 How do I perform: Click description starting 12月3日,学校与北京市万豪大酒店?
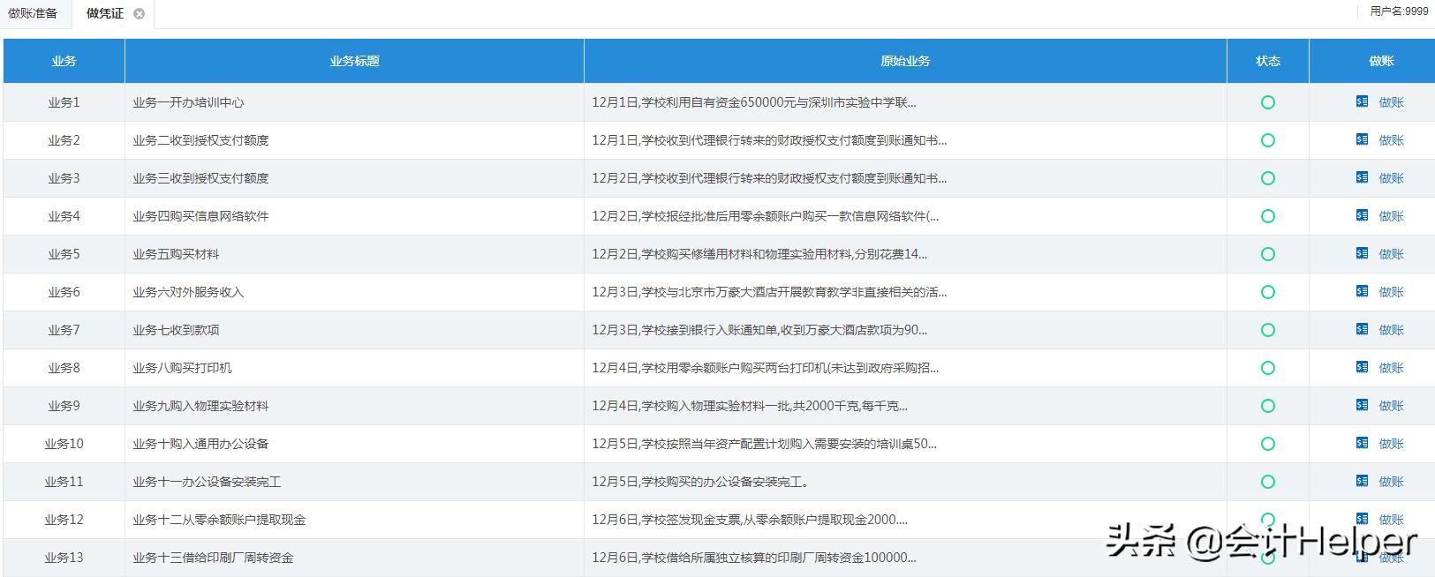click(769, 292)
